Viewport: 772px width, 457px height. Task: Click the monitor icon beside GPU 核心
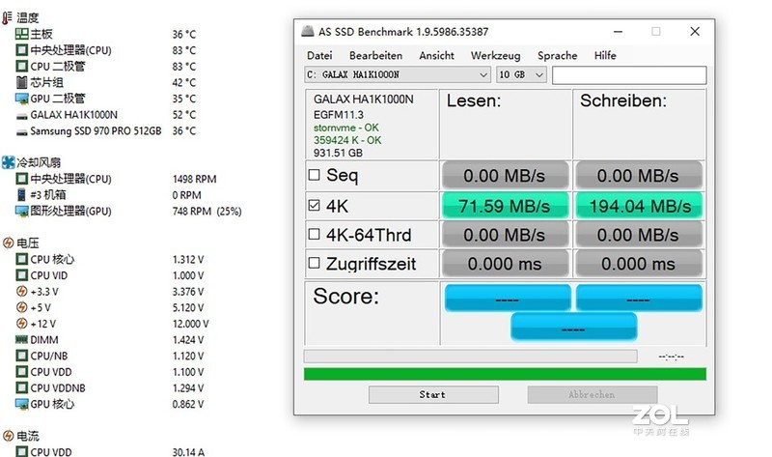pos(21,404)
